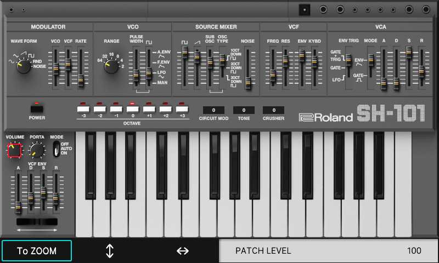The height and width of the screenshot is (263, 439).
Task: Click the OSC TYPE selector switch
Action: point(222,60)
